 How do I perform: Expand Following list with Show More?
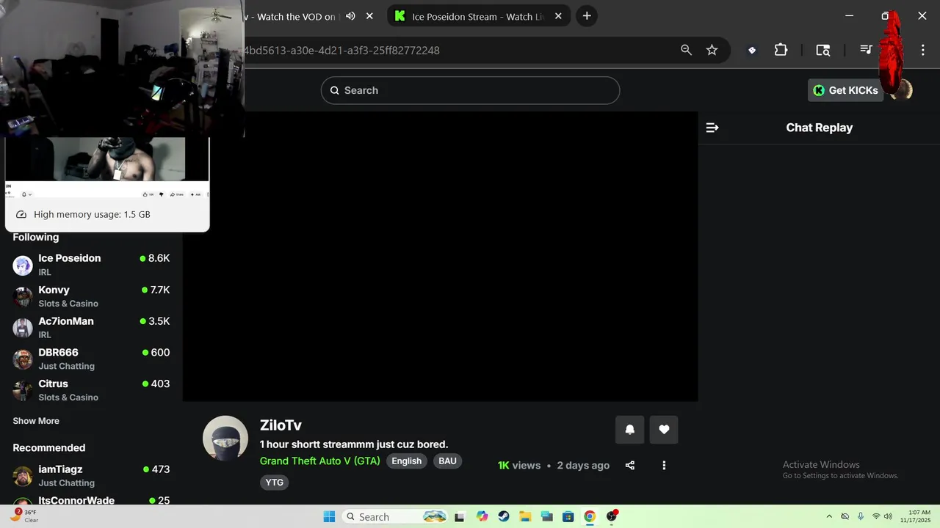[36, 421]
